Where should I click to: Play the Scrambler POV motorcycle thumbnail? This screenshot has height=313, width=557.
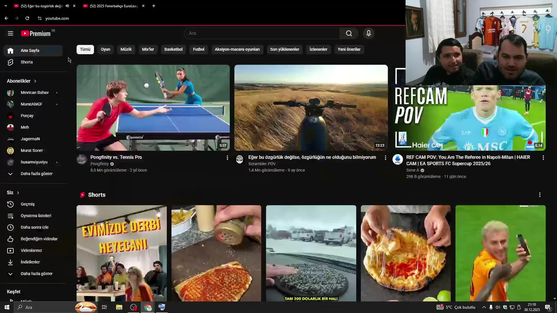(311, 108)
